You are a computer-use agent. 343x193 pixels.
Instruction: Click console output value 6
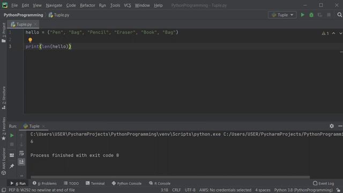pos(32,142)
